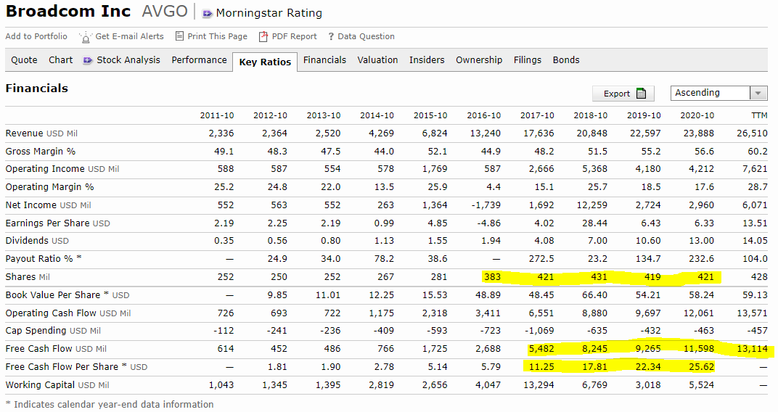Click the 2020-10 column header
Viewport: 778px width, 412px height.
[697, 115]
